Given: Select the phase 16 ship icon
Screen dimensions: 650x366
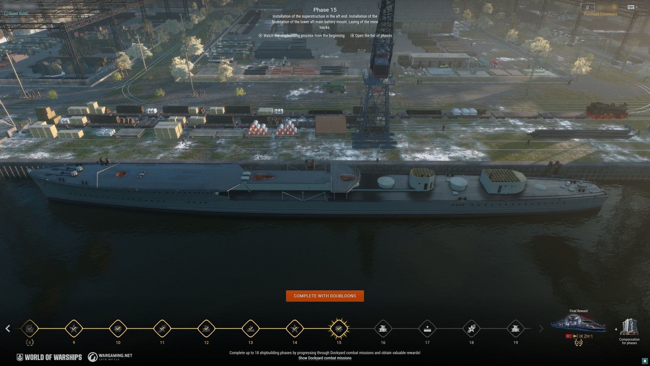Looking at the screenshot, I should pos(383,328).
